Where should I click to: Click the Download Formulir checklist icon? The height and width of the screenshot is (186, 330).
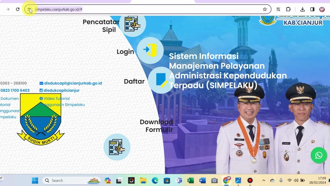[117, 147]
